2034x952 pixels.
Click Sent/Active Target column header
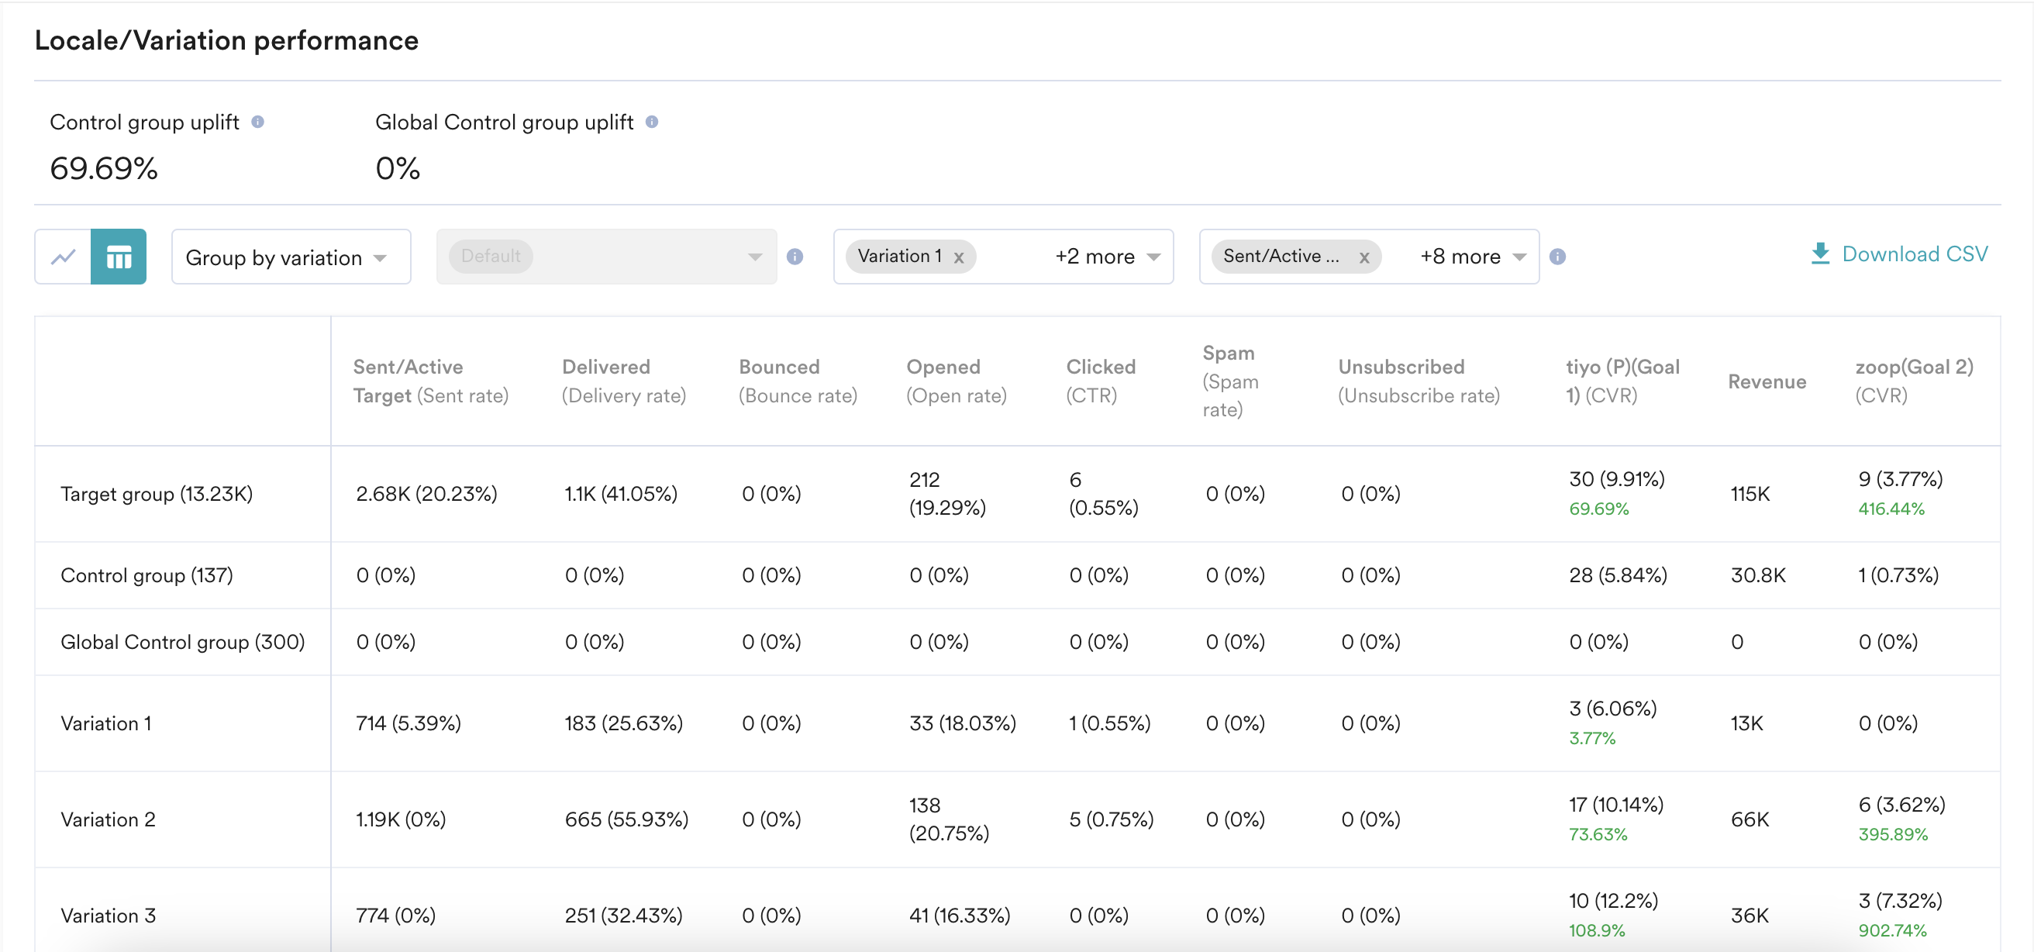(x=430, y=381)
